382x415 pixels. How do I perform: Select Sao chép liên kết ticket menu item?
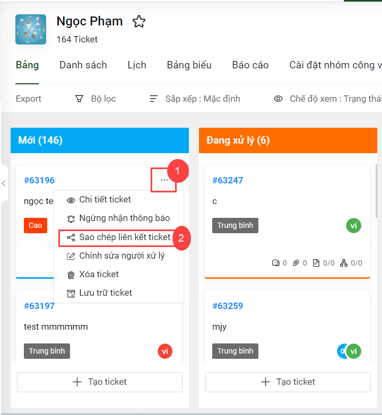click(x=118, y=237)
